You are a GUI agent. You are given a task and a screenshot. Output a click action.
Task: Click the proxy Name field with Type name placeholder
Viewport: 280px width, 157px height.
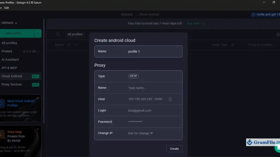138,88
